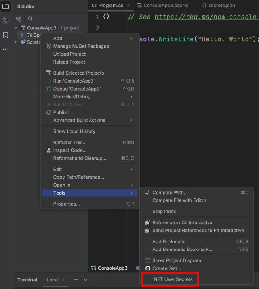Close the Local terminal tab
Viewport: 259px width, 289px height.
coord(63,280)
